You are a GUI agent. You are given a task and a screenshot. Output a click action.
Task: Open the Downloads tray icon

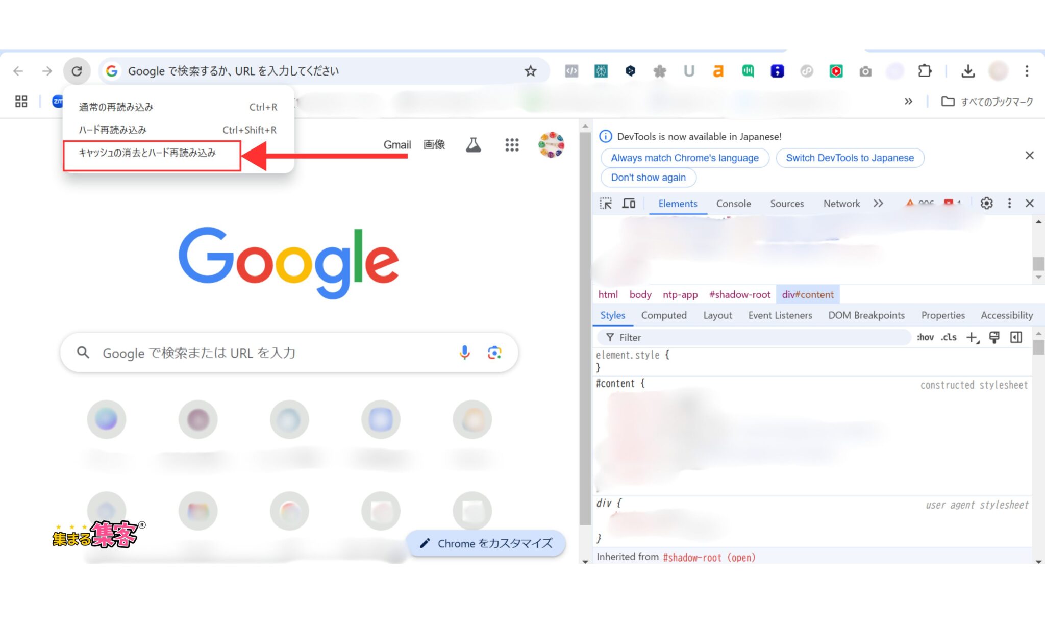(968, 71)
